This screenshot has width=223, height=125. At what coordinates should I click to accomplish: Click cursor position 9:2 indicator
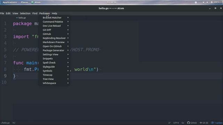tap(14, 123)
